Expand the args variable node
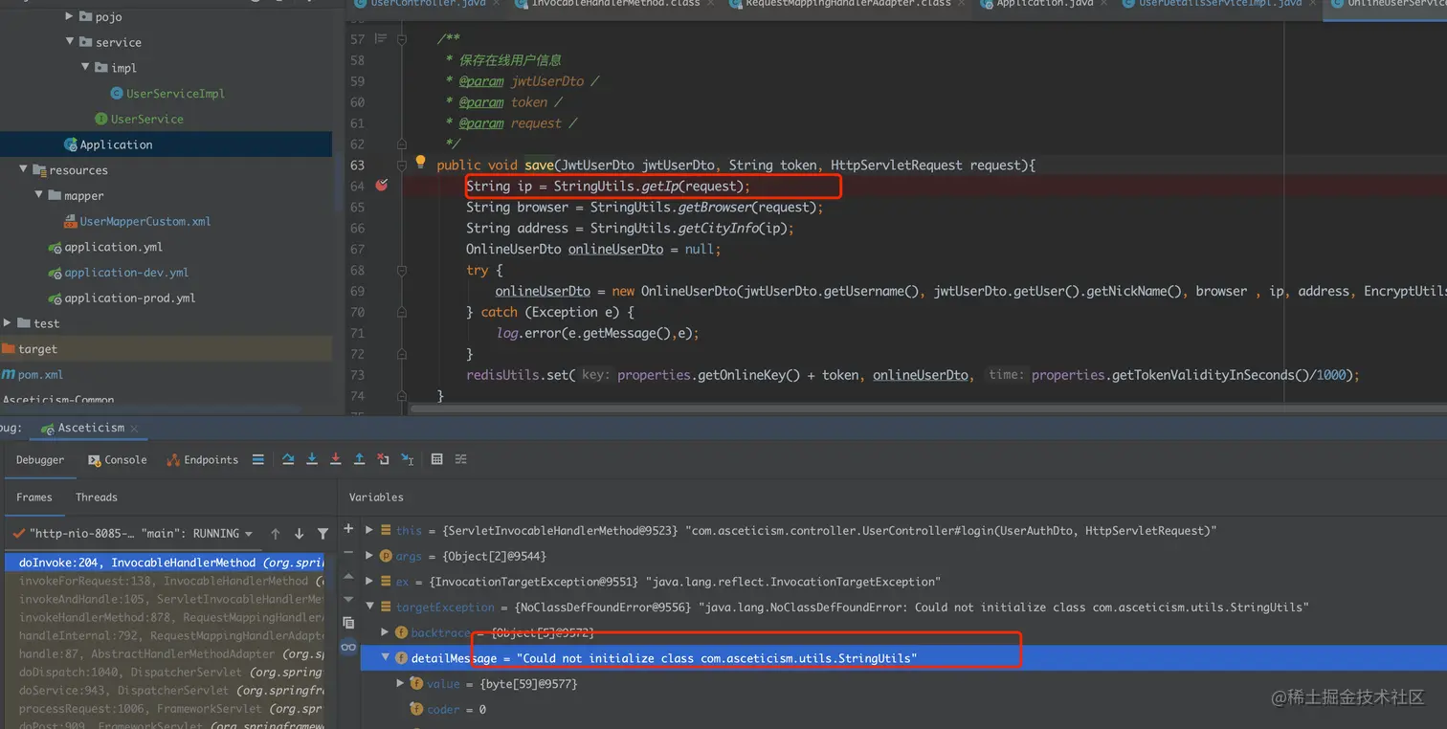The height and width of the screenshot is (729, 1447). tap(370, 556)
